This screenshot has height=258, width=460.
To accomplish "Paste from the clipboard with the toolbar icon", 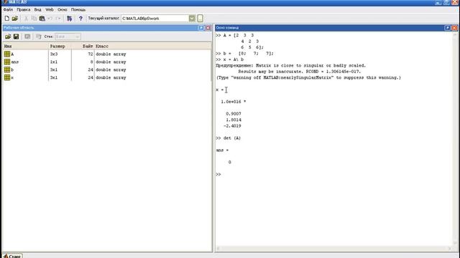I will coord(42,19).
